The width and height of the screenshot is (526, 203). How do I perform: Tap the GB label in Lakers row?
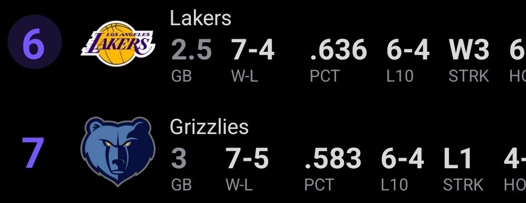point(181,76)
